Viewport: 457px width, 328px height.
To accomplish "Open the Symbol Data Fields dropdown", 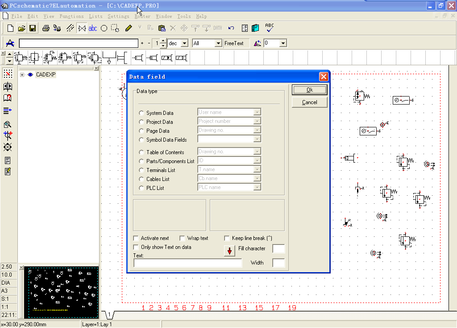I will 257,139.
